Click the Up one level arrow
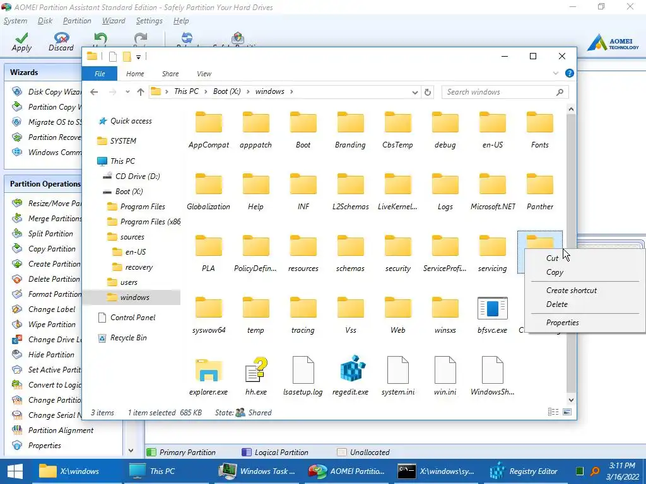Image resolution: width=646 pixels, height=484 pixels. pos(141,92)
